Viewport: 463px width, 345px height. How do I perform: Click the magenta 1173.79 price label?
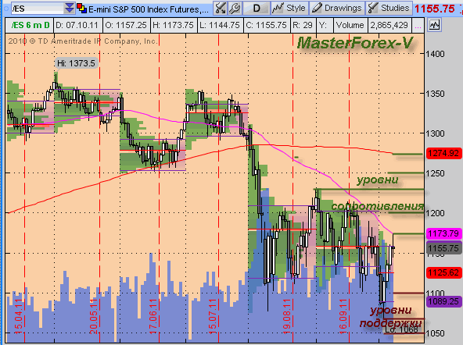pyautogui.click(x=443, y=234)
